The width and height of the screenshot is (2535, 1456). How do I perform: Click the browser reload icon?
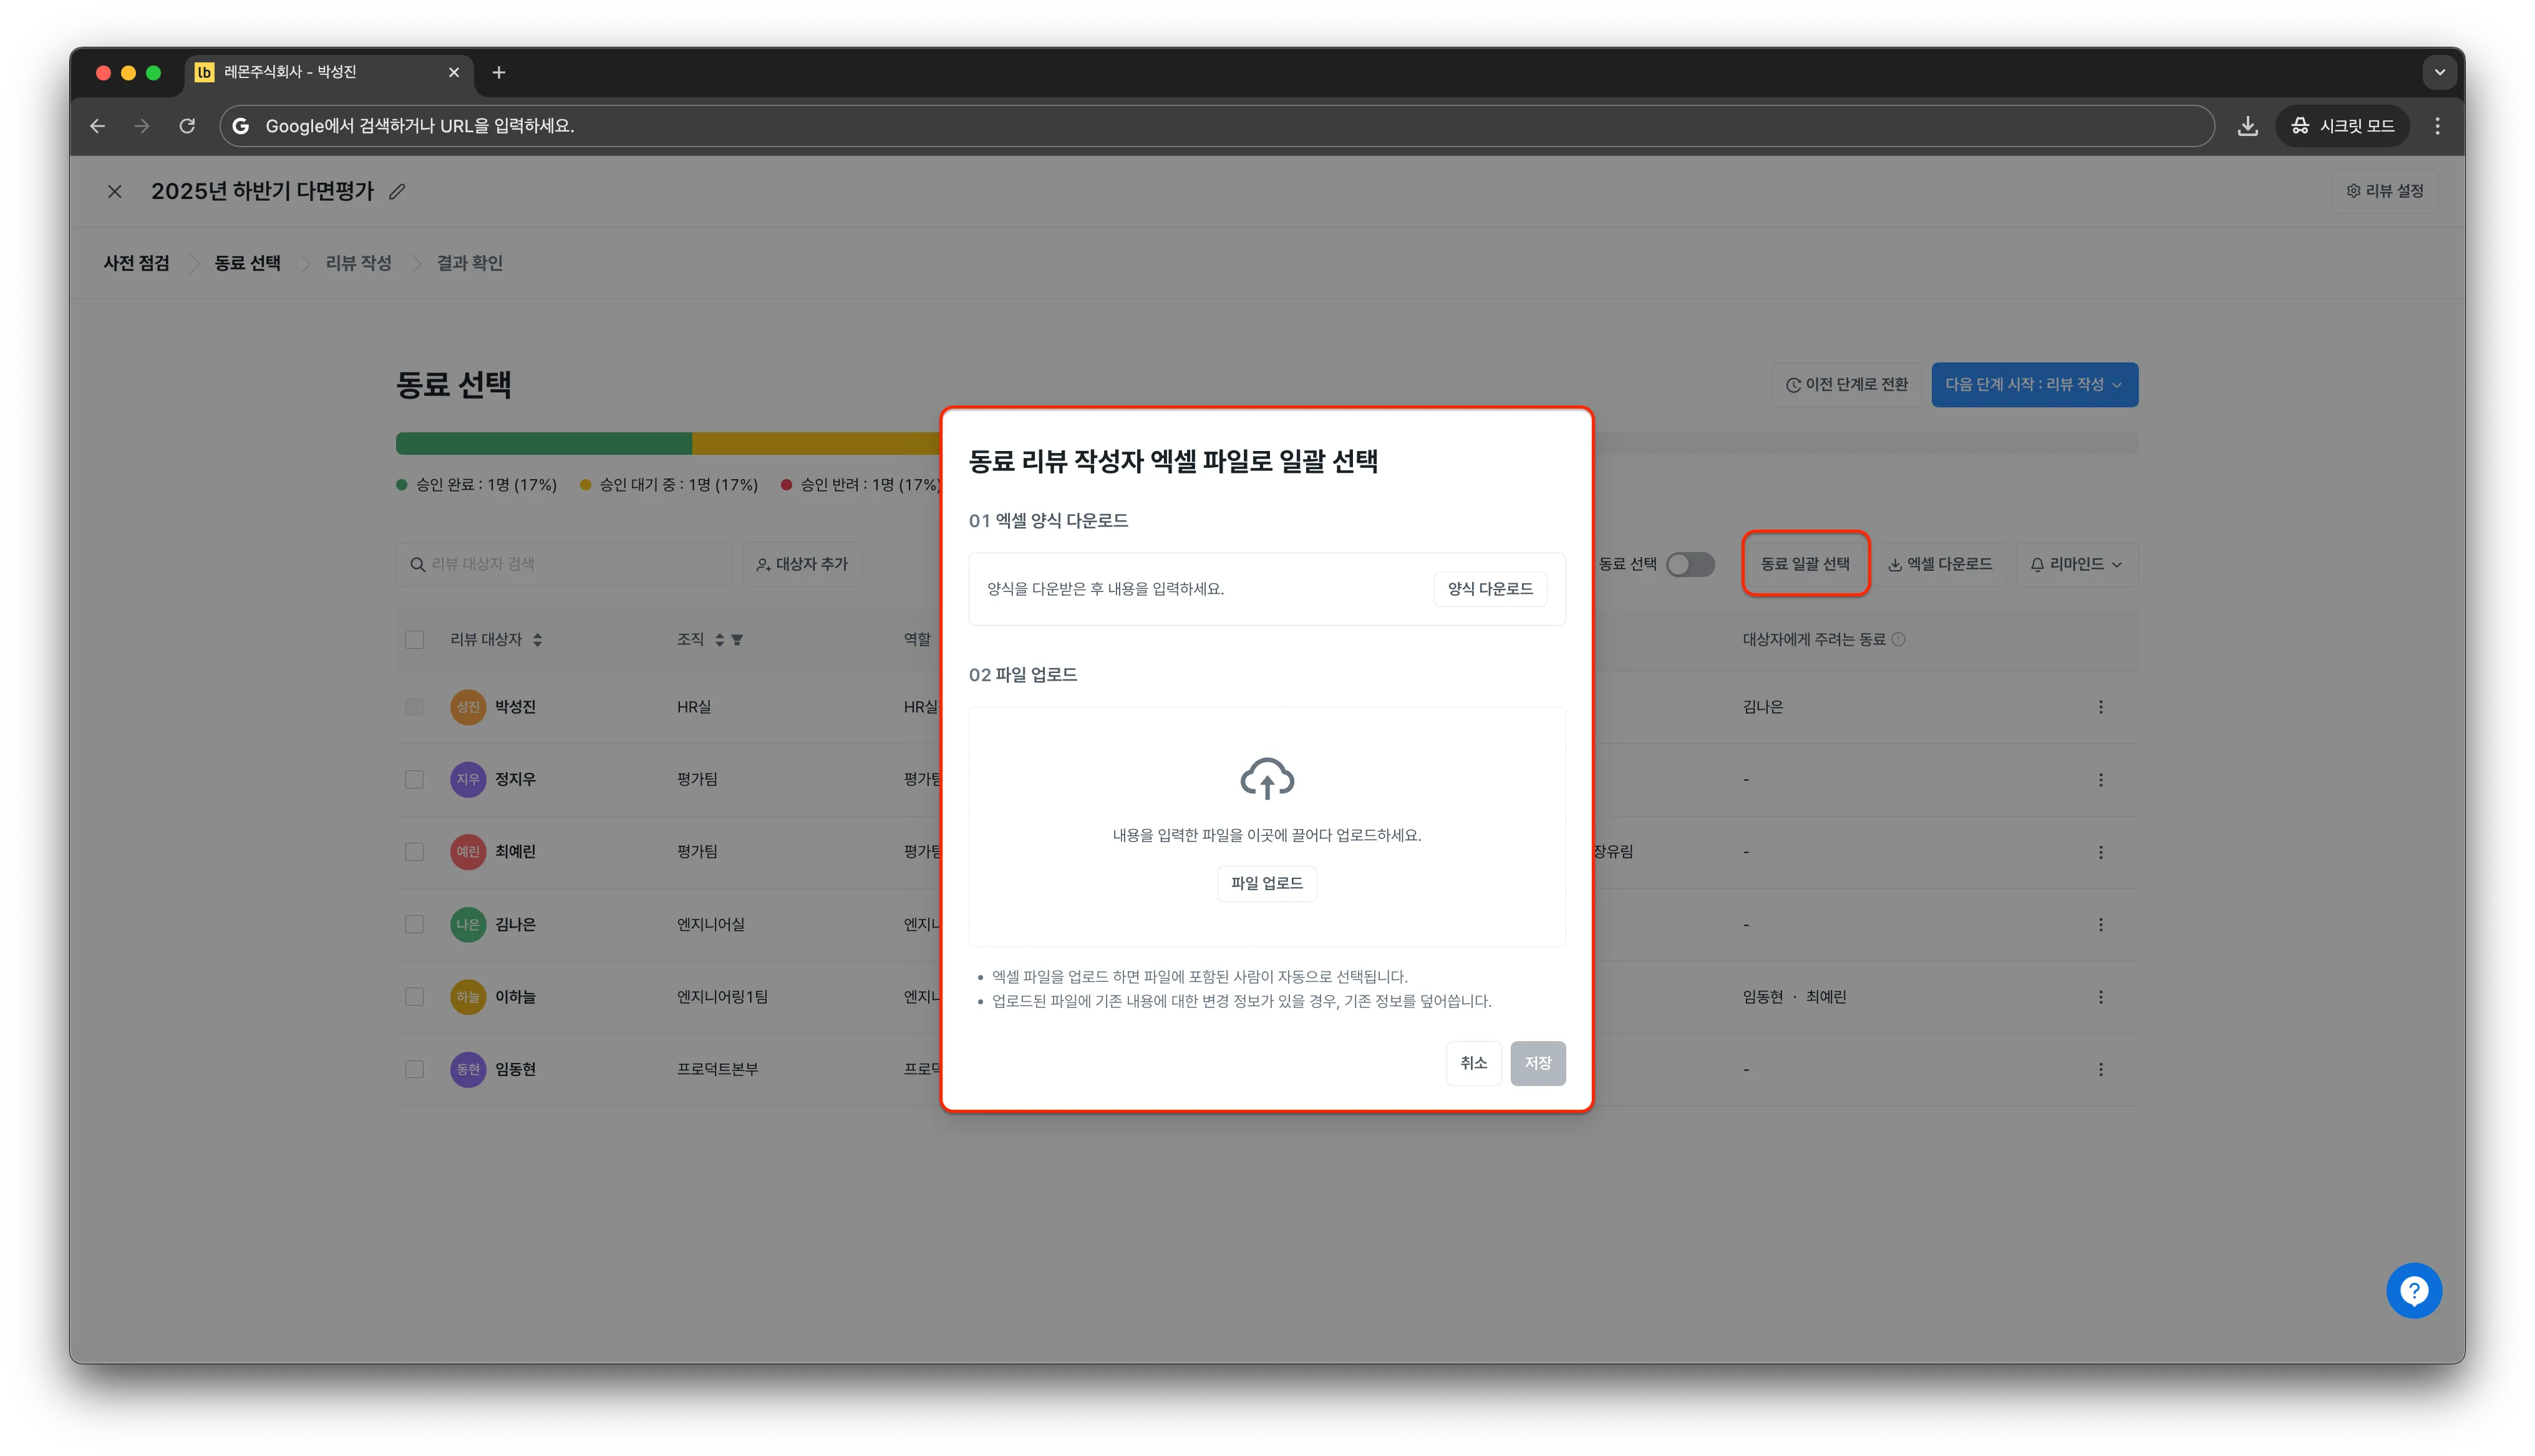coord(187,126)
